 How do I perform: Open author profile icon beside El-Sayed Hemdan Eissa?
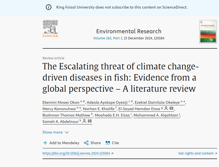(166, 108)
